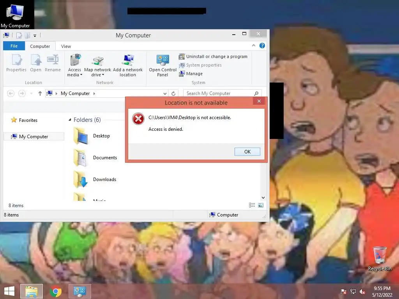This screenshot has width=399, height=299.
Task: Click System properties in ribbon
Action: tap(200, 65)
